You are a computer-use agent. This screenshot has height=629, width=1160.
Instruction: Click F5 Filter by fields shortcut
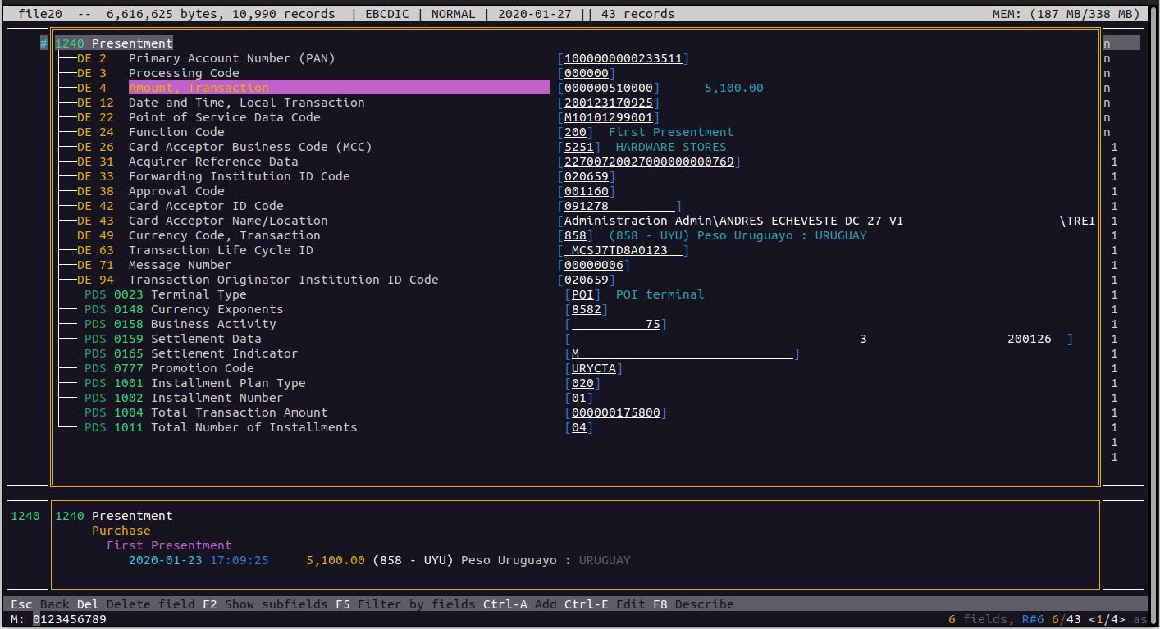coord(404,604)
